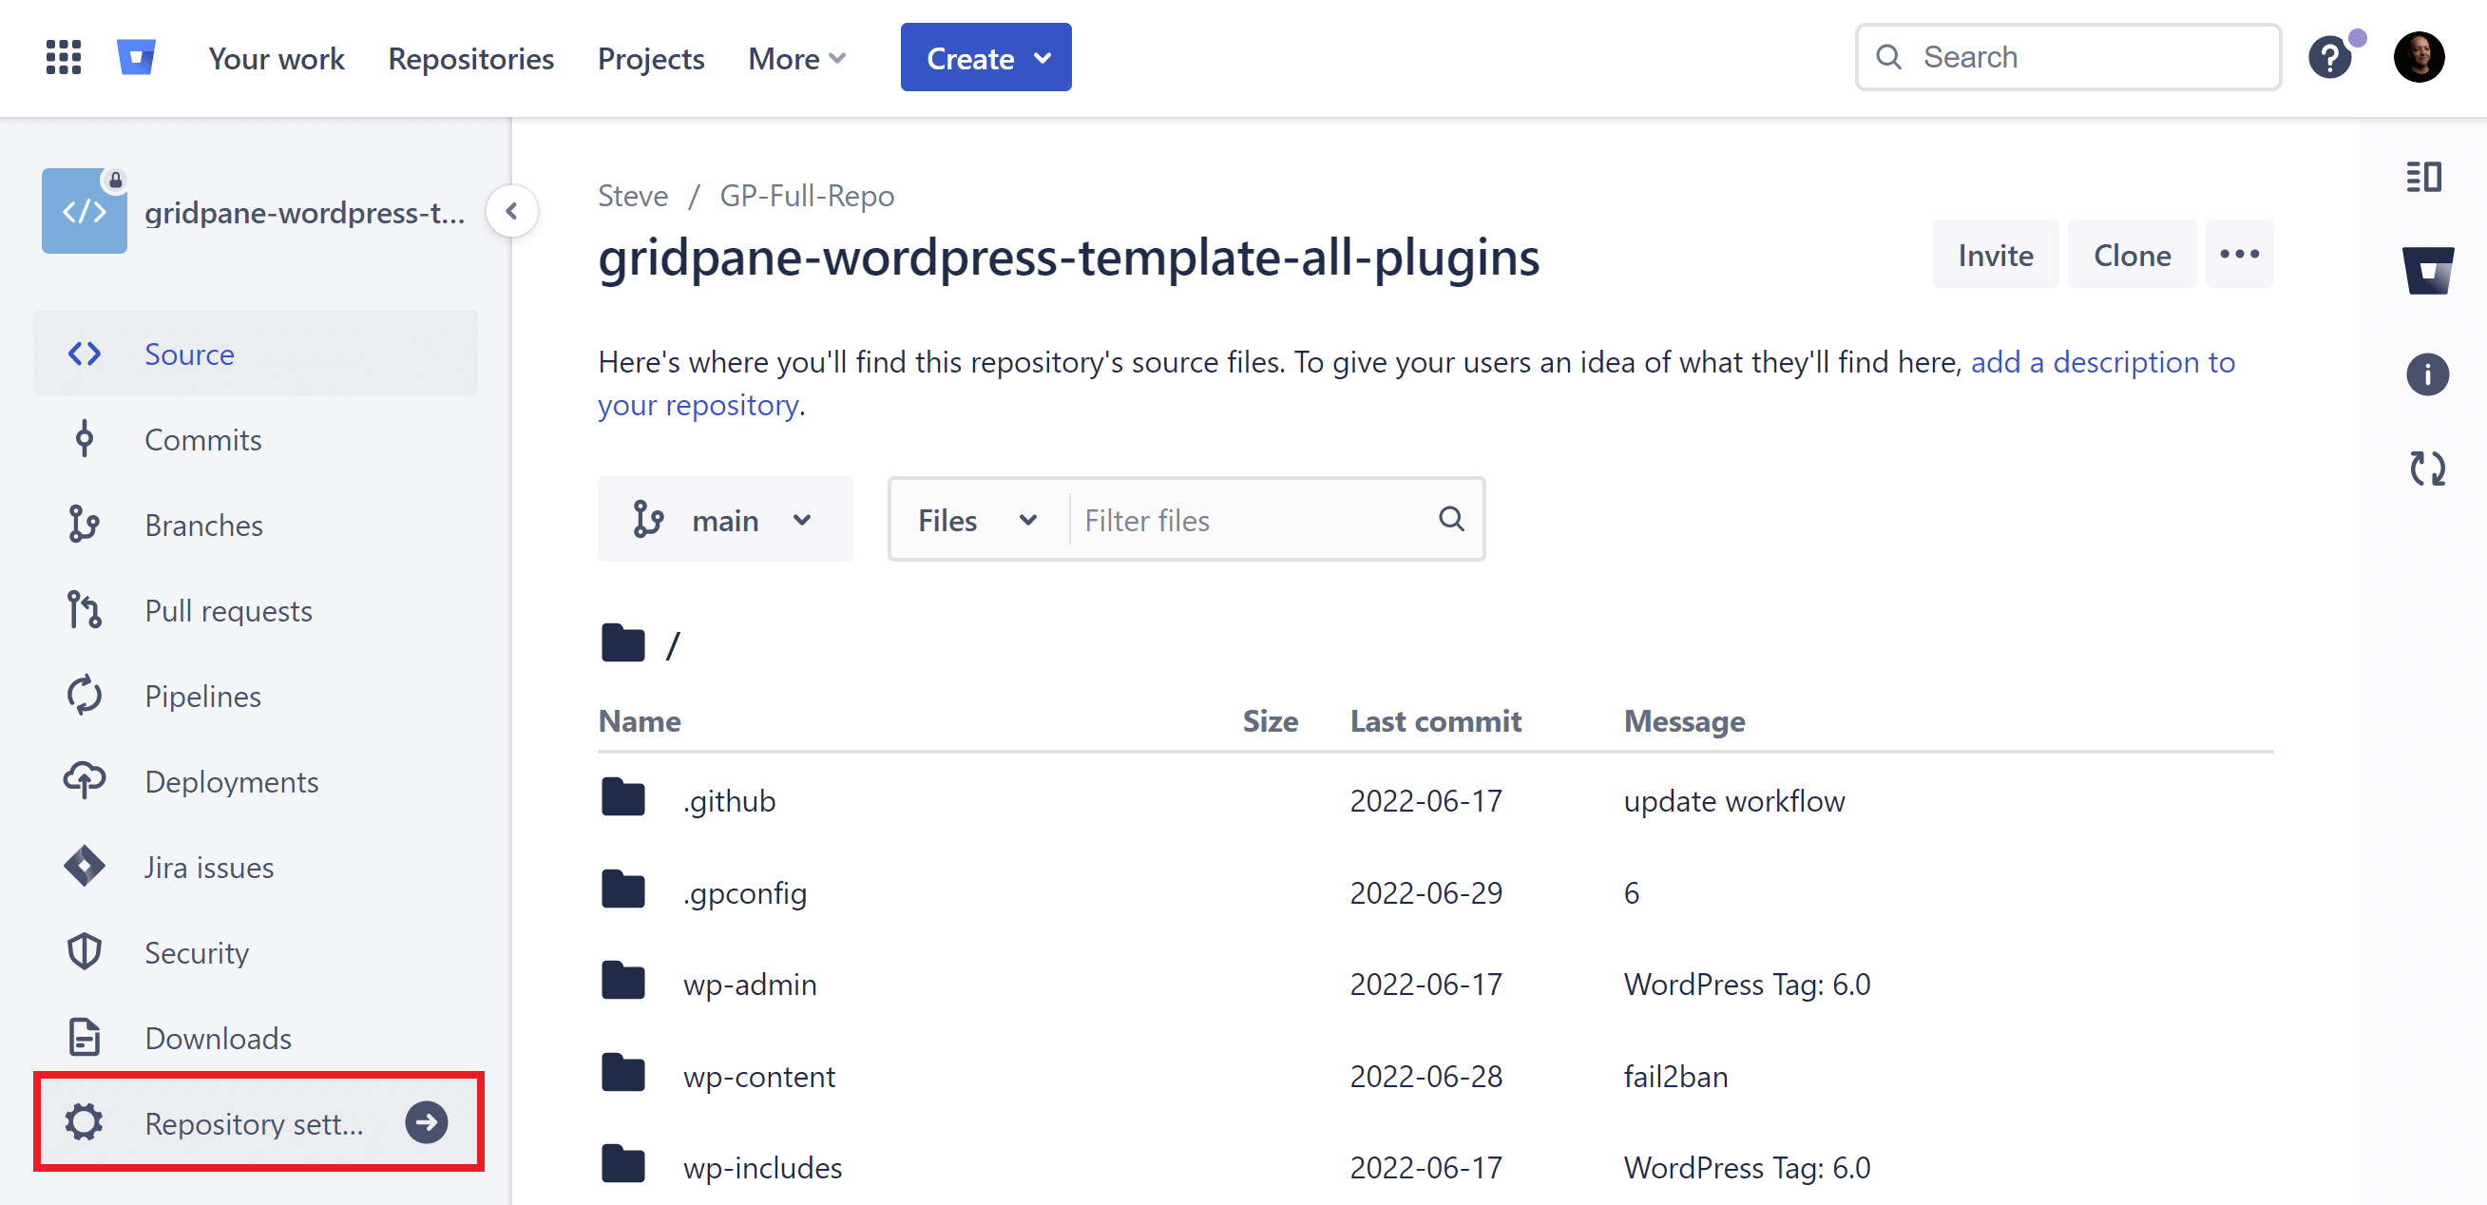Select Pull requests in the sidebar

point(256,610)
